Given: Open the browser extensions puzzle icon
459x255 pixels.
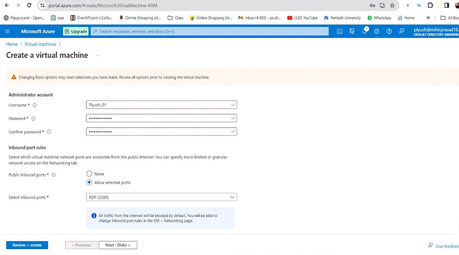Looking at the screenshot, I should pos(430,5).
